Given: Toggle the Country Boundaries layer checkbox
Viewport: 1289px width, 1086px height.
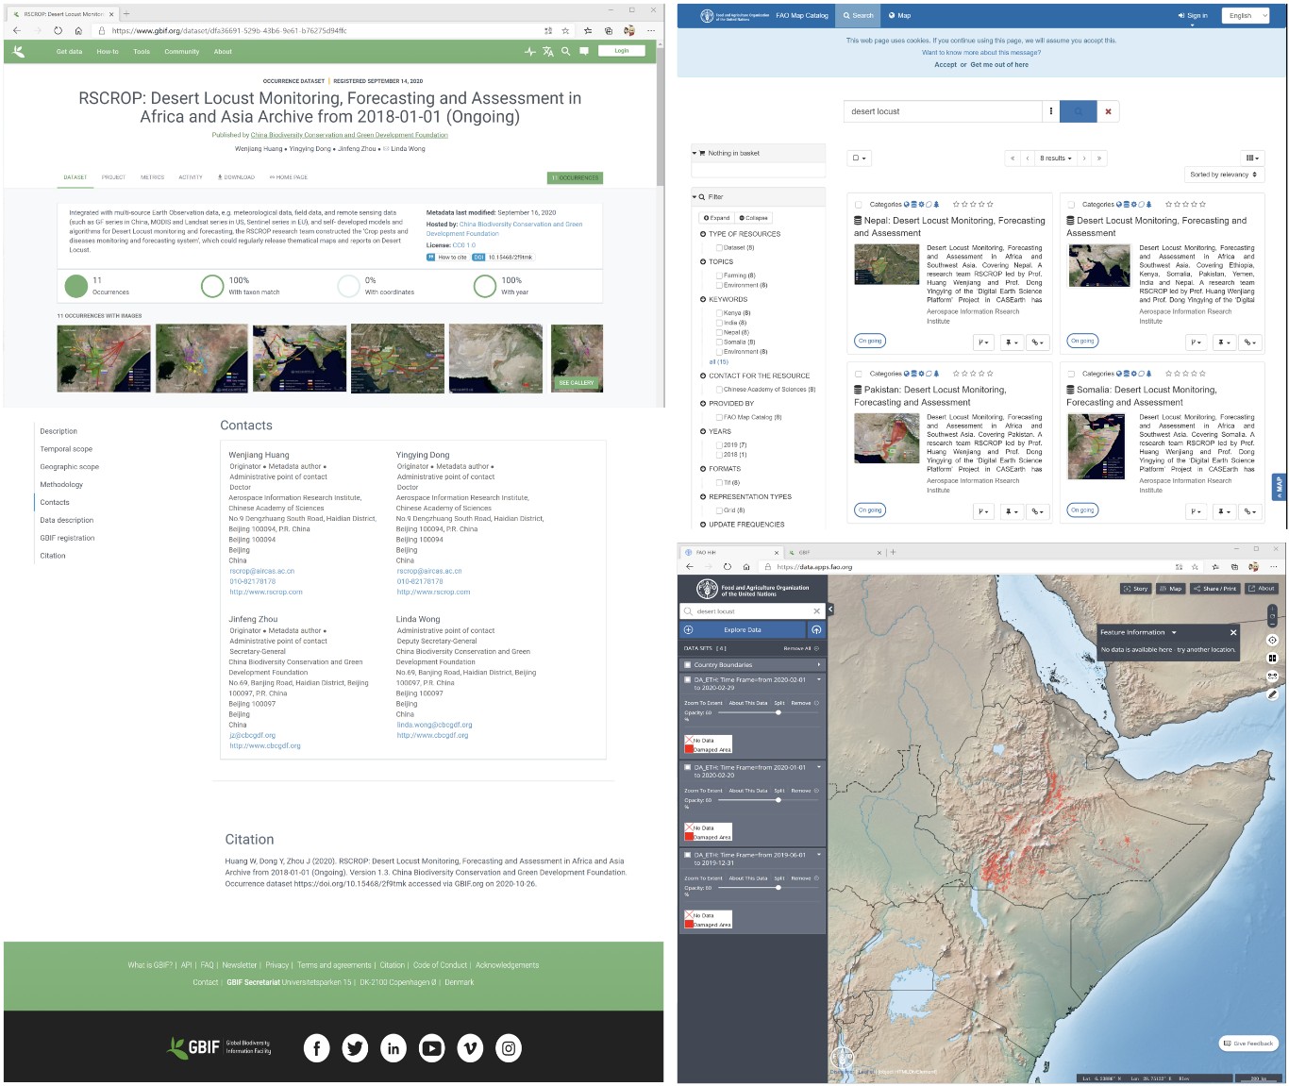Looking at the screenshot, I should click(x=687, y=664).
